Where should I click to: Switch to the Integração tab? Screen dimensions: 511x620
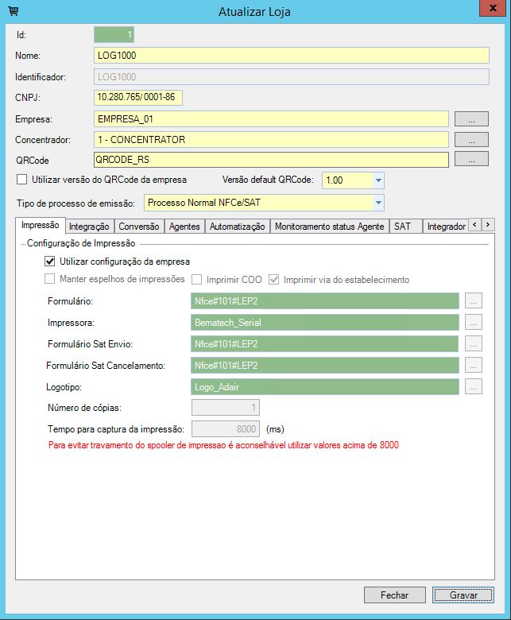[x=89, y=227]
